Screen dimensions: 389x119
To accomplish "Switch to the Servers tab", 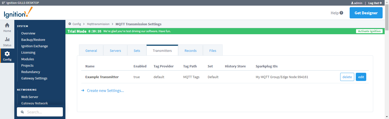I will (x=115, y=50).
